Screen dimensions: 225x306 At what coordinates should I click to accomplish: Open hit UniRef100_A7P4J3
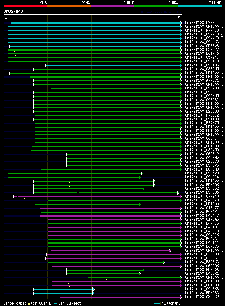[x=202, y=31]
